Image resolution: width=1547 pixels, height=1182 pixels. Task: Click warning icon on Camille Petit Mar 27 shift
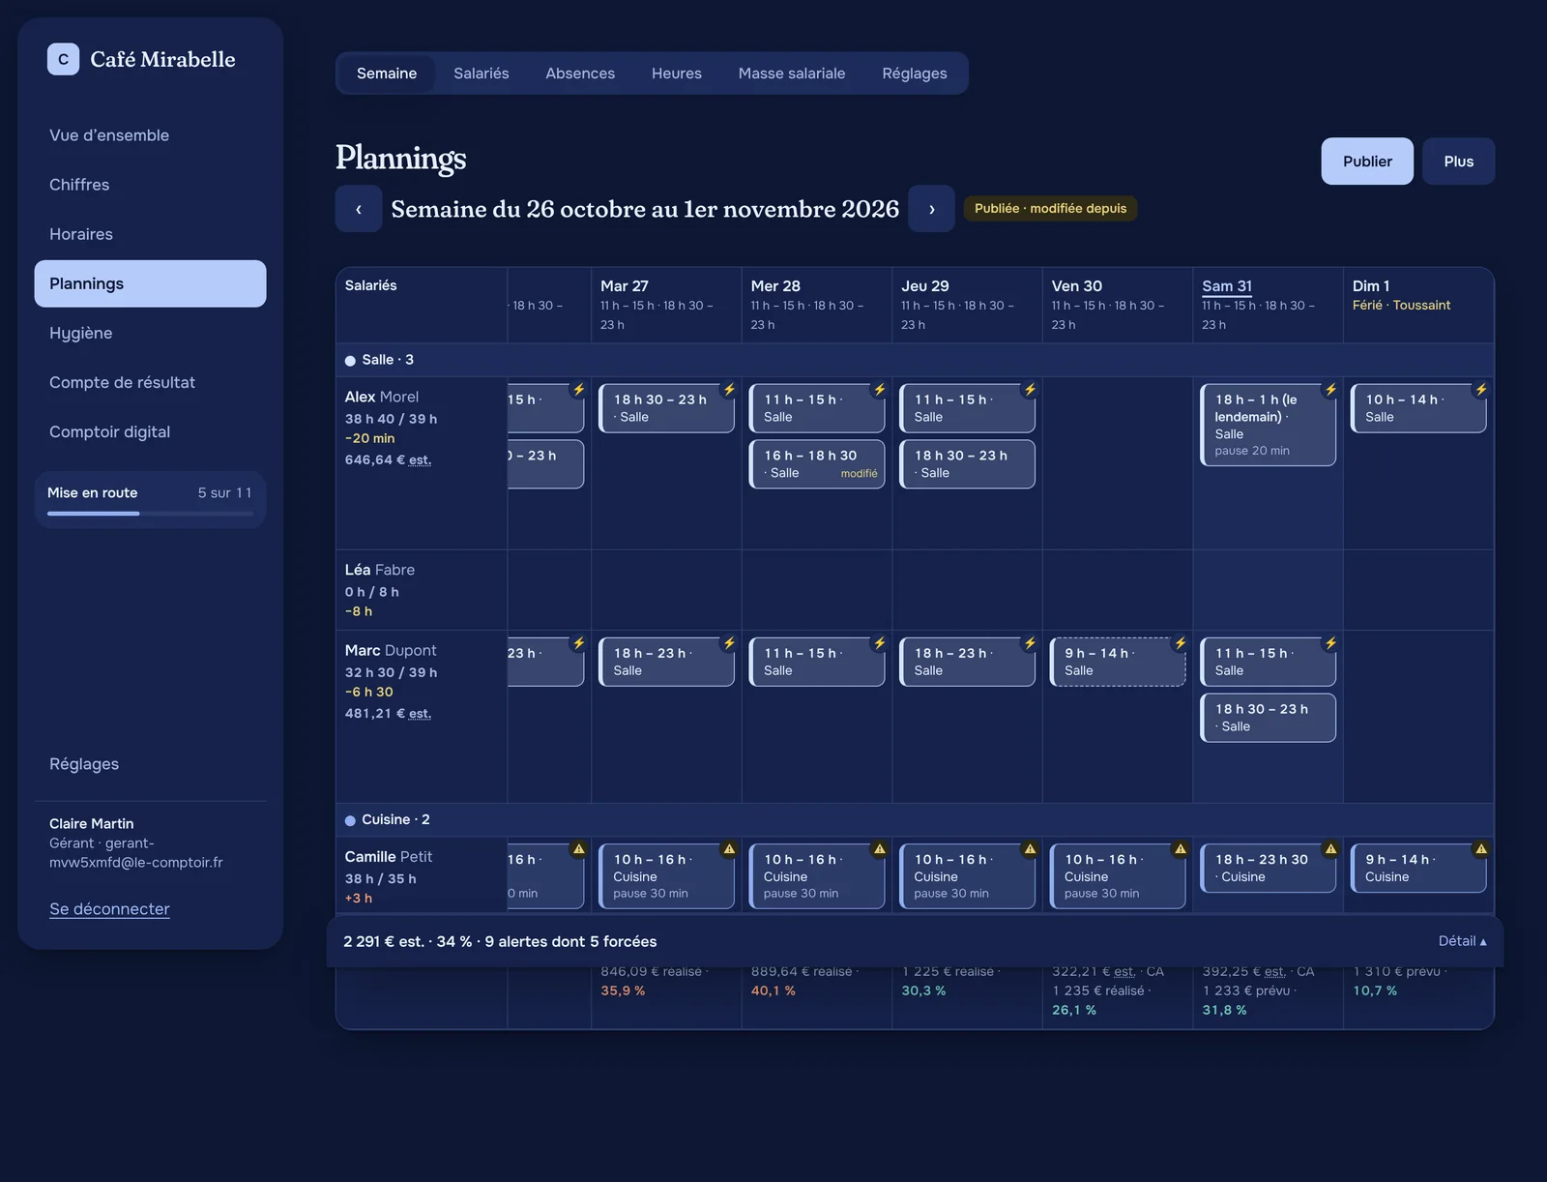[729, 849]
